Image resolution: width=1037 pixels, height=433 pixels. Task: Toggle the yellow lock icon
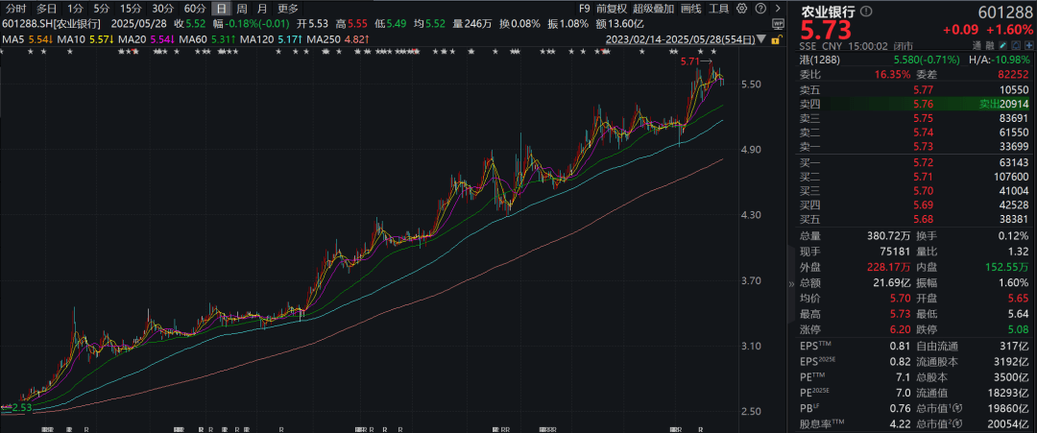tap(777, 39)
